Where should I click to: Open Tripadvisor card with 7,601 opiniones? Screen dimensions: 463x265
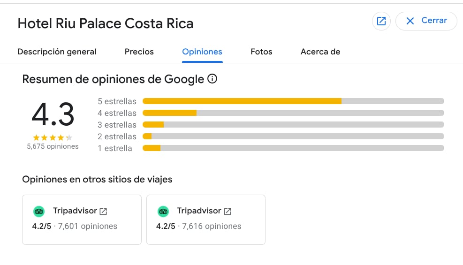(82, 220)
